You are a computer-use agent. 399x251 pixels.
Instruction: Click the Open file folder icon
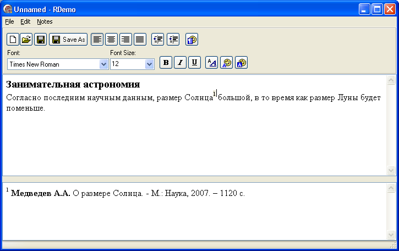26,40
